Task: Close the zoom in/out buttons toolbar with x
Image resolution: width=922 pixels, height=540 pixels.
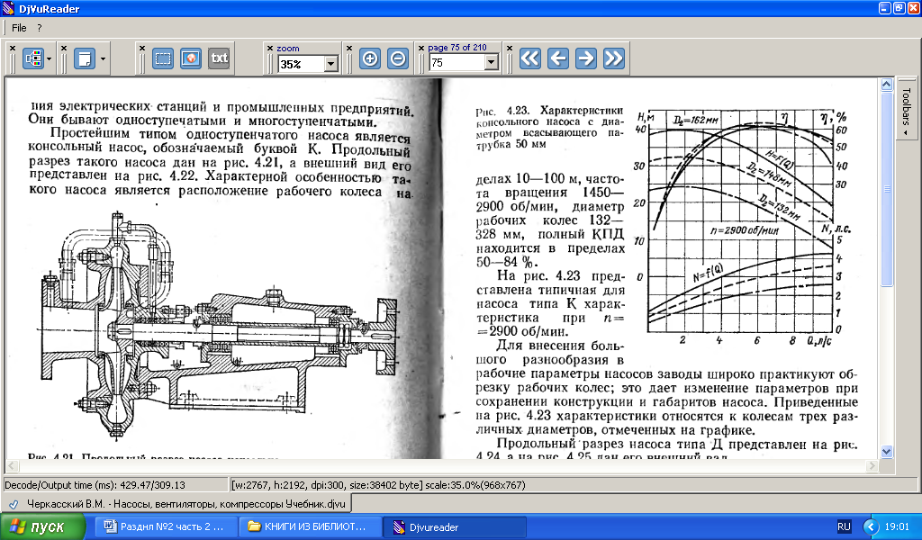Action: click(x=348, y=49)
